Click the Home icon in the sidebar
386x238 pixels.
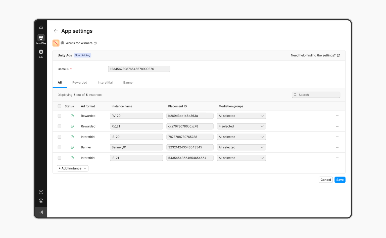[x=41, y=27]
